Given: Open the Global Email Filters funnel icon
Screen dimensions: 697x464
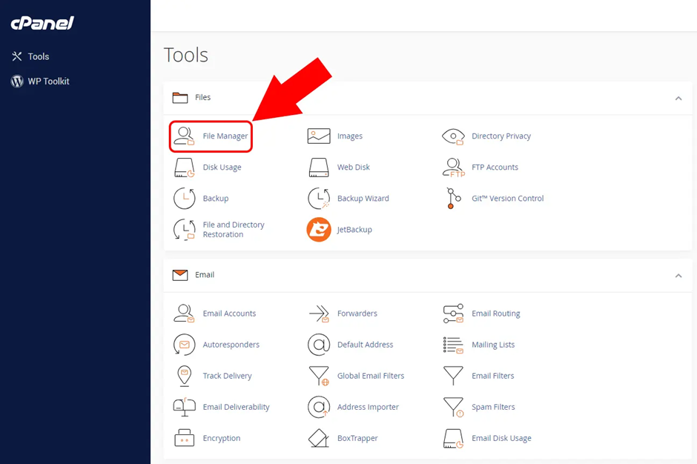Looking at the screenshot, I should 319,376.
